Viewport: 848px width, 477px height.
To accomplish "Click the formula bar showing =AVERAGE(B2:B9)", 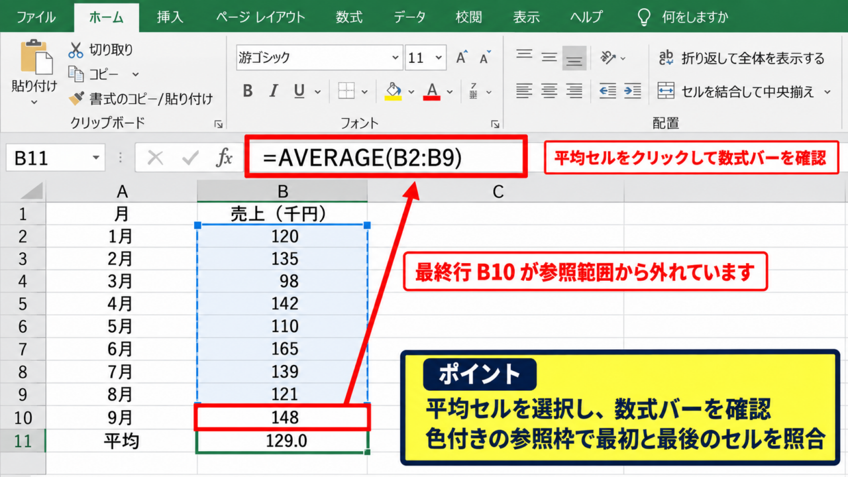I will tap(386, 158).
